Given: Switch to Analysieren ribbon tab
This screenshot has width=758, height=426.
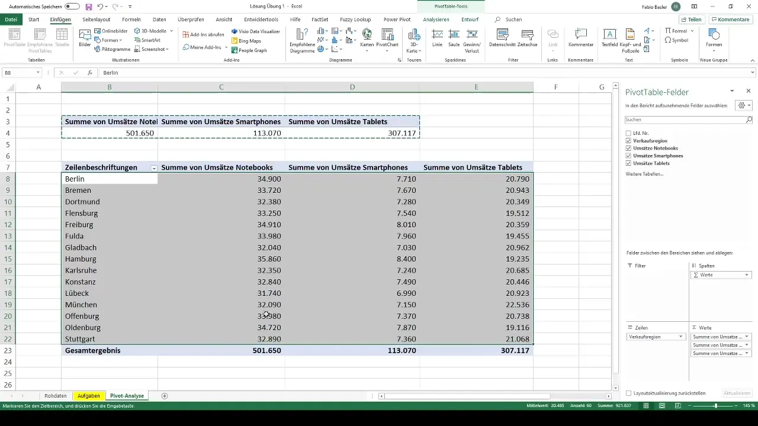Looking at the screenshot, I should (436, 20).
